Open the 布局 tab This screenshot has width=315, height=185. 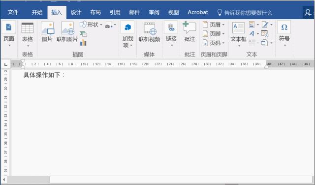pos(95,12)
